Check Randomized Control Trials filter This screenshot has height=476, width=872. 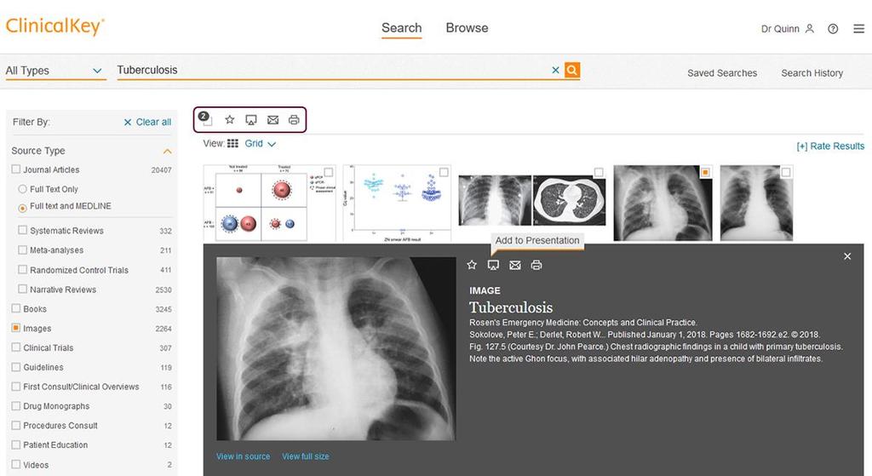(23, 269)
